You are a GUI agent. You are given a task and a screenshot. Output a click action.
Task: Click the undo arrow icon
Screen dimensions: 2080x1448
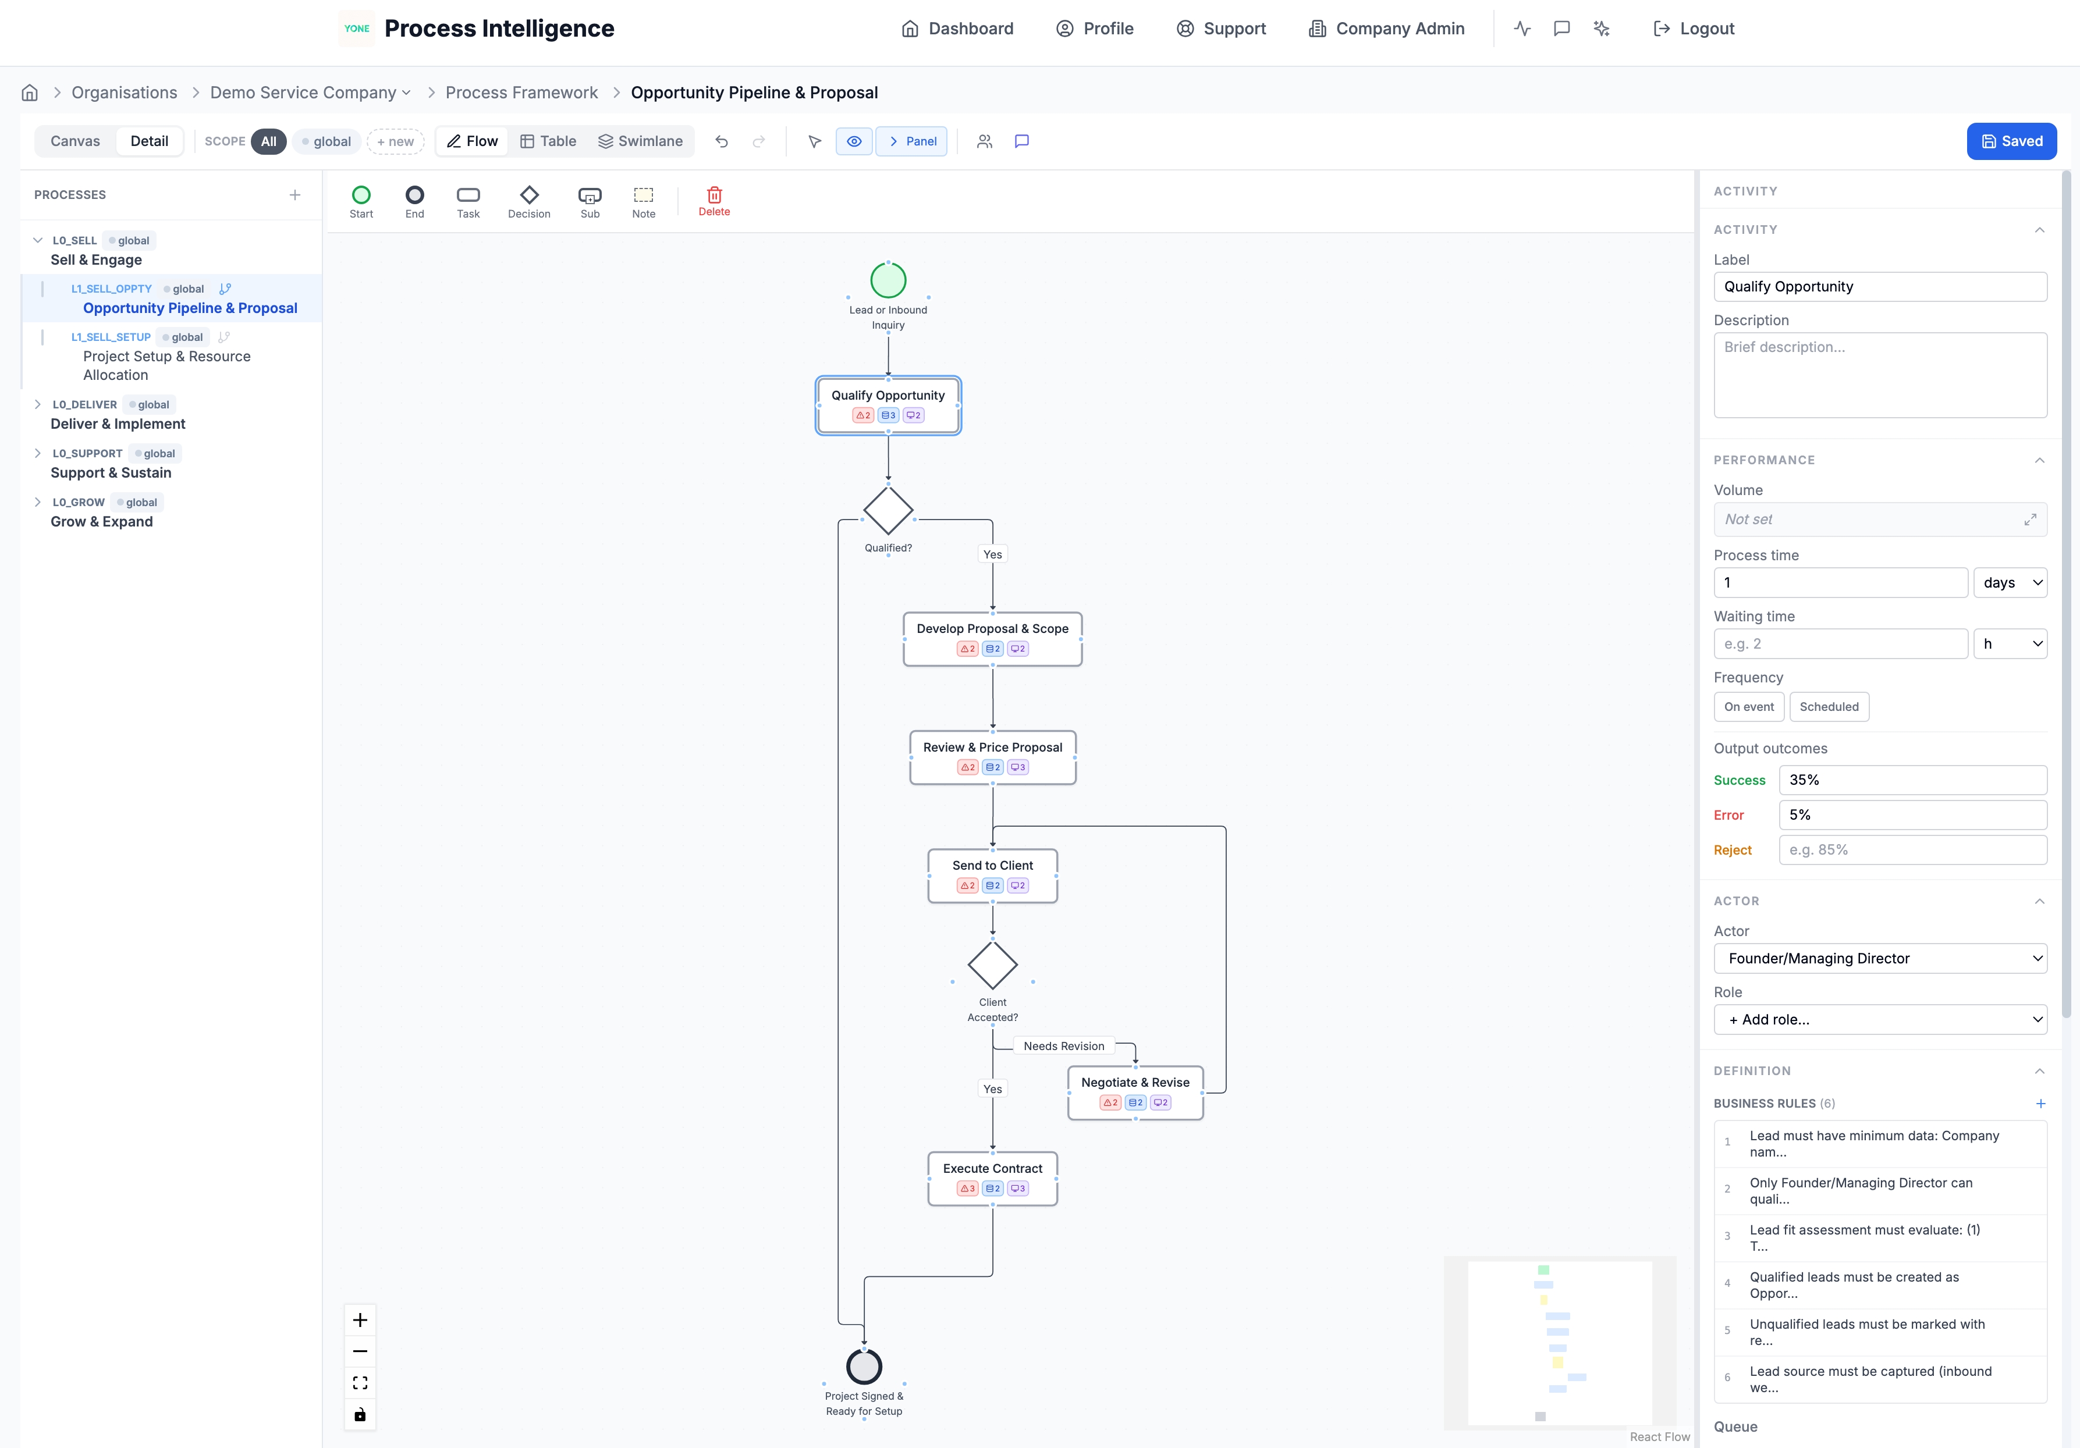tap(721, 141)
